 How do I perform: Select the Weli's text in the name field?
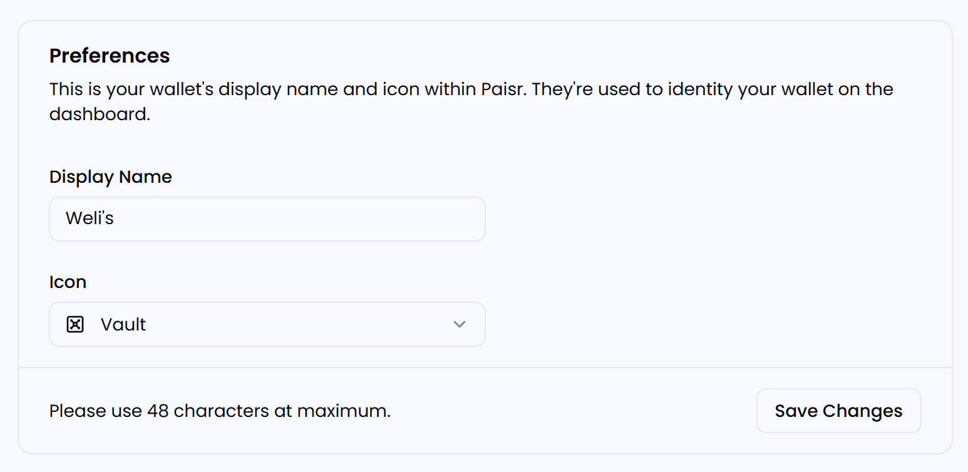point(88,218)
